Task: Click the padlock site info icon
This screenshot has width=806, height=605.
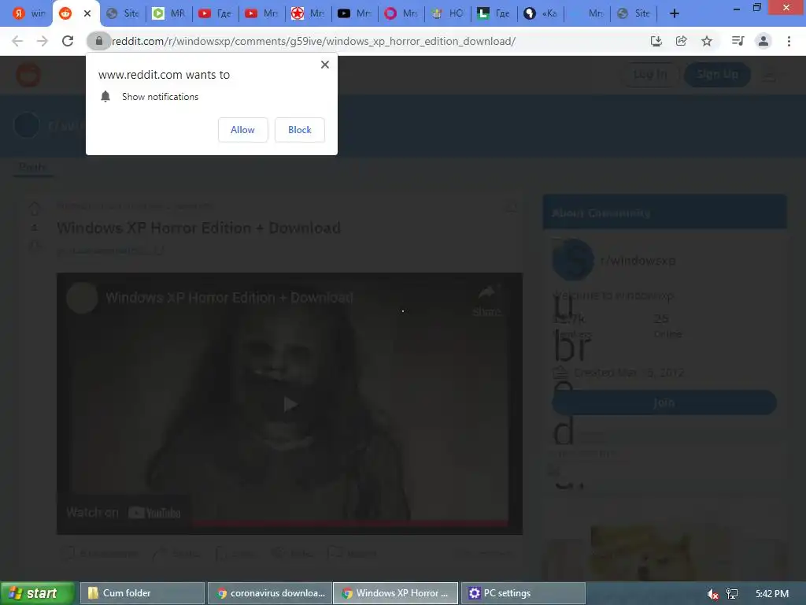Action: [x=99, y=41]
